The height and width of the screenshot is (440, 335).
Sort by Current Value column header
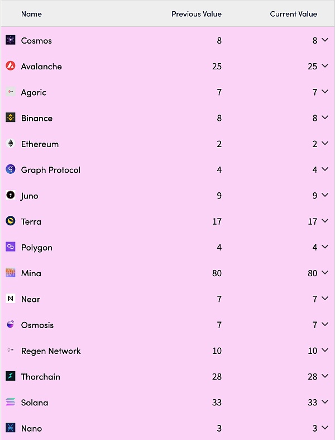(293, 14)
